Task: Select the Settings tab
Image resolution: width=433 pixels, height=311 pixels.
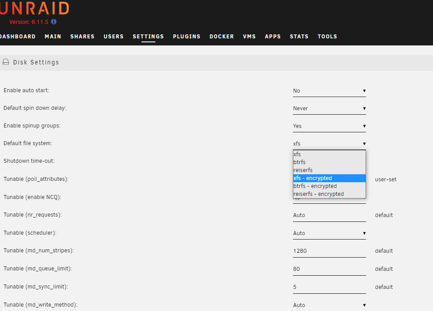Action: pos(148,37)
